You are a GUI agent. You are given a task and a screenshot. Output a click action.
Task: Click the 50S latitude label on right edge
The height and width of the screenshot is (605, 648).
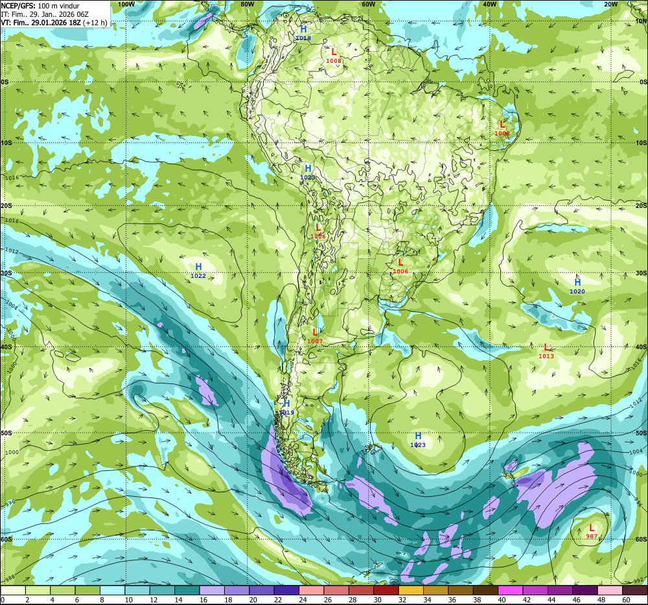tap(641, 433)
